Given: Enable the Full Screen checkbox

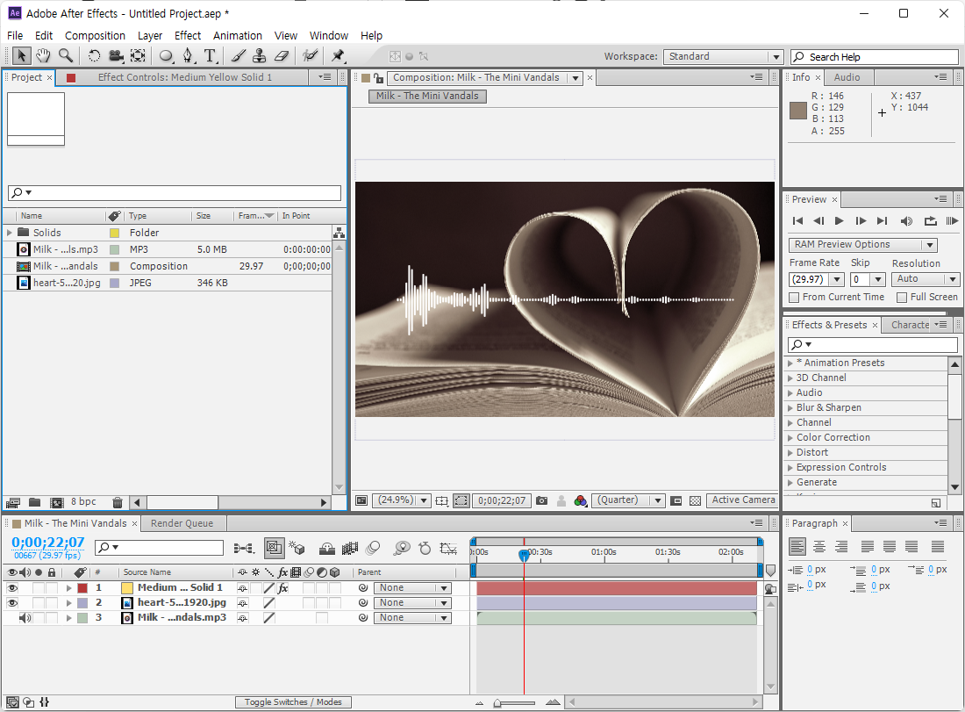Looking at the screenshot, I should [x=901, y=298].
